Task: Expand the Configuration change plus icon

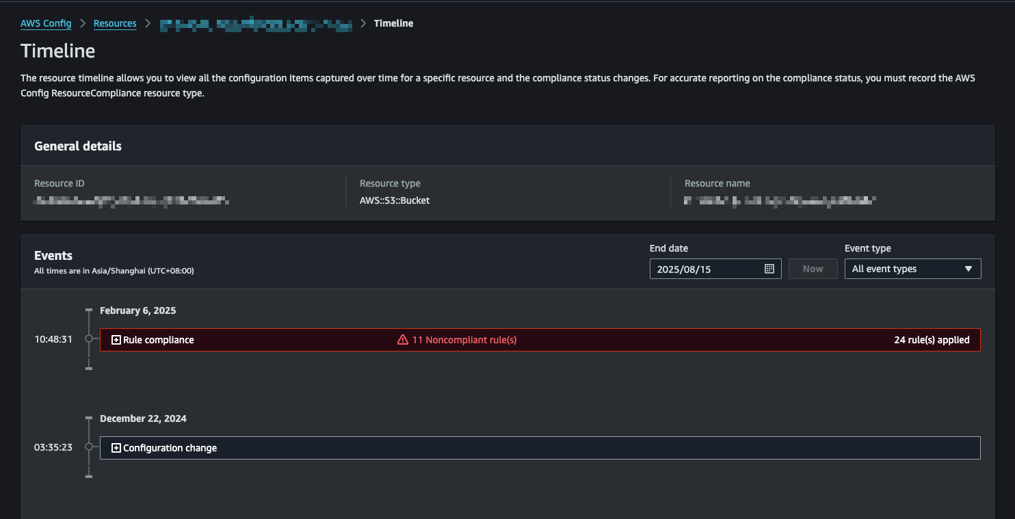Action: 116,448
